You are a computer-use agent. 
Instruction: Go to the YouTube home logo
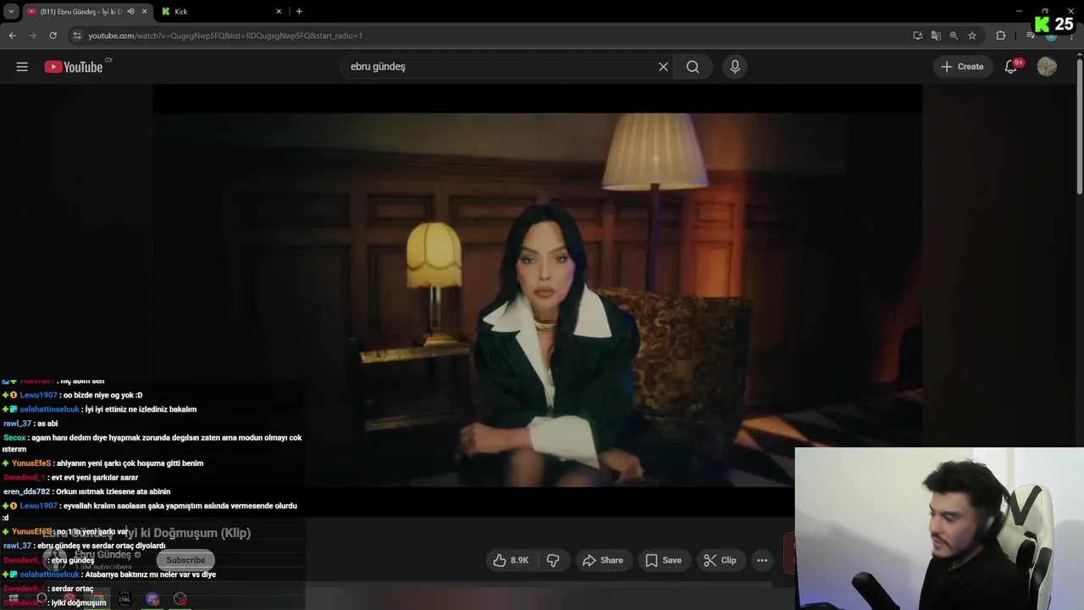click(x=74, y=67)
